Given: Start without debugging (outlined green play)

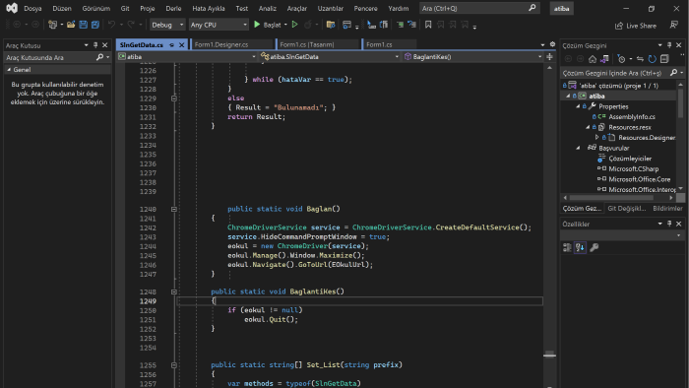Looking at the screenshot, I should tap(295, 25).
